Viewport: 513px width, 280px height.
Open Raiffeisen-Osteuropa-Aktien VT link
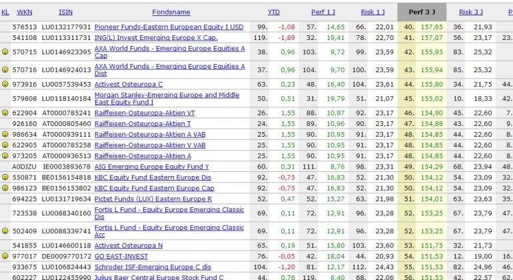click(x=145, y=113)
